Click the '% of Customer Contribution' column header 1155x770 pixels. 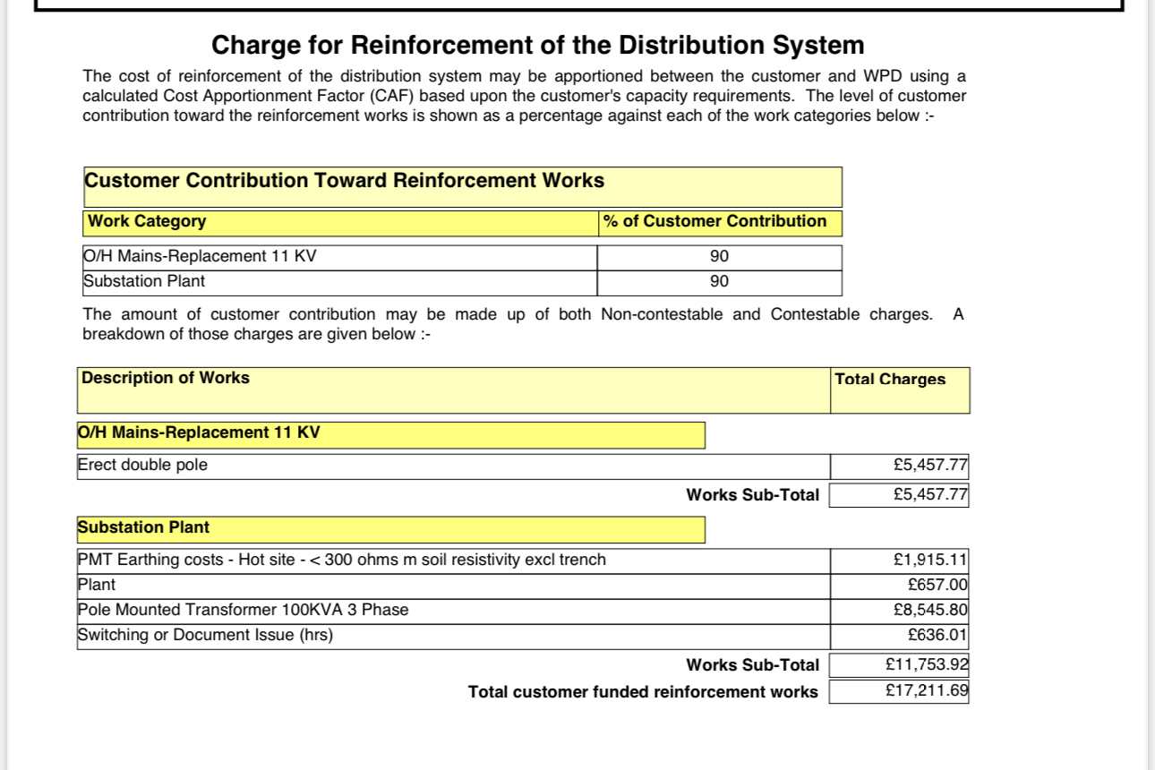[x=721, y=222]
